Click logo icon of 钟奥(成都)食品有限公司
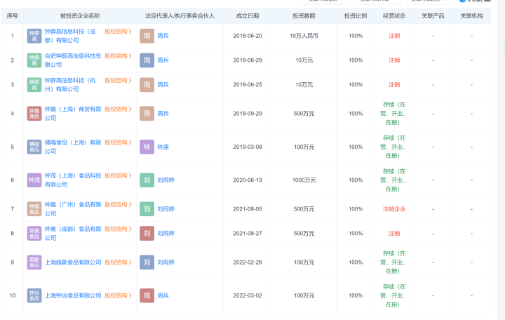This screenshot has height=320, width=505. (34, 233)
